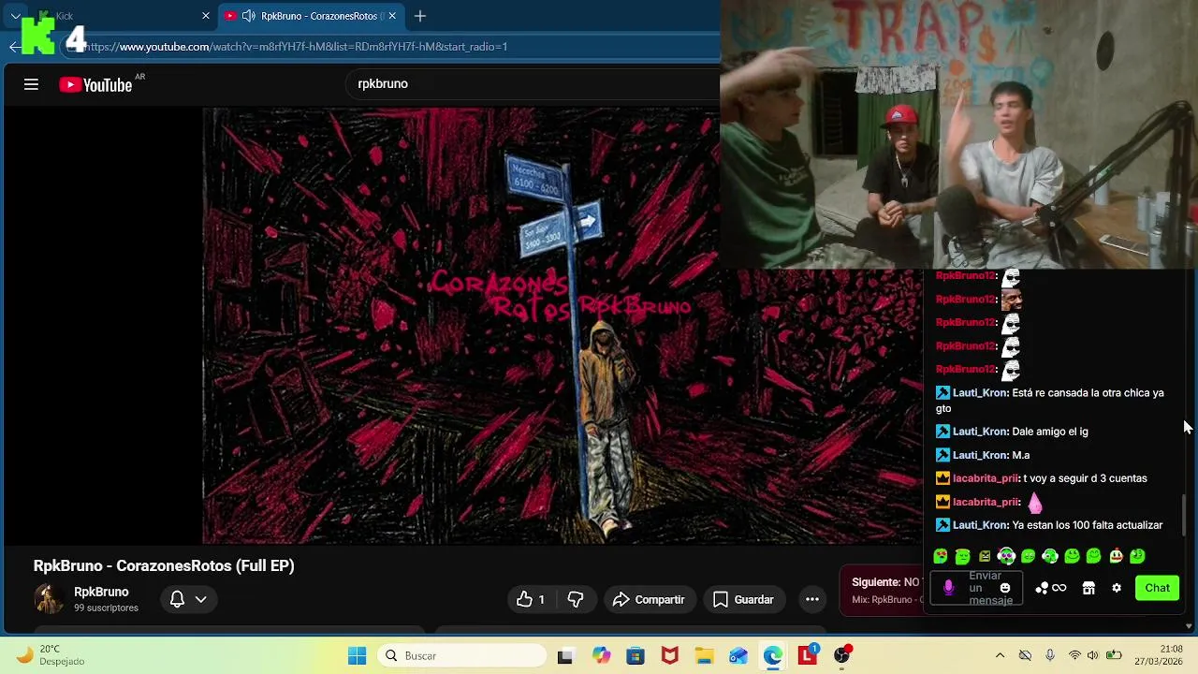Like the video with thumbs up
The image size is (1198, 674).
click(x=531, y=599)
